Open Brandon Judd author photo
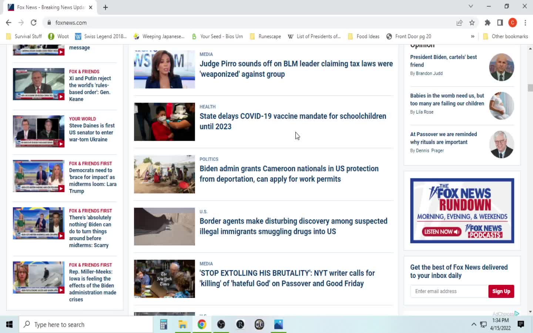 pyautogui.click(x=502, y=67)
